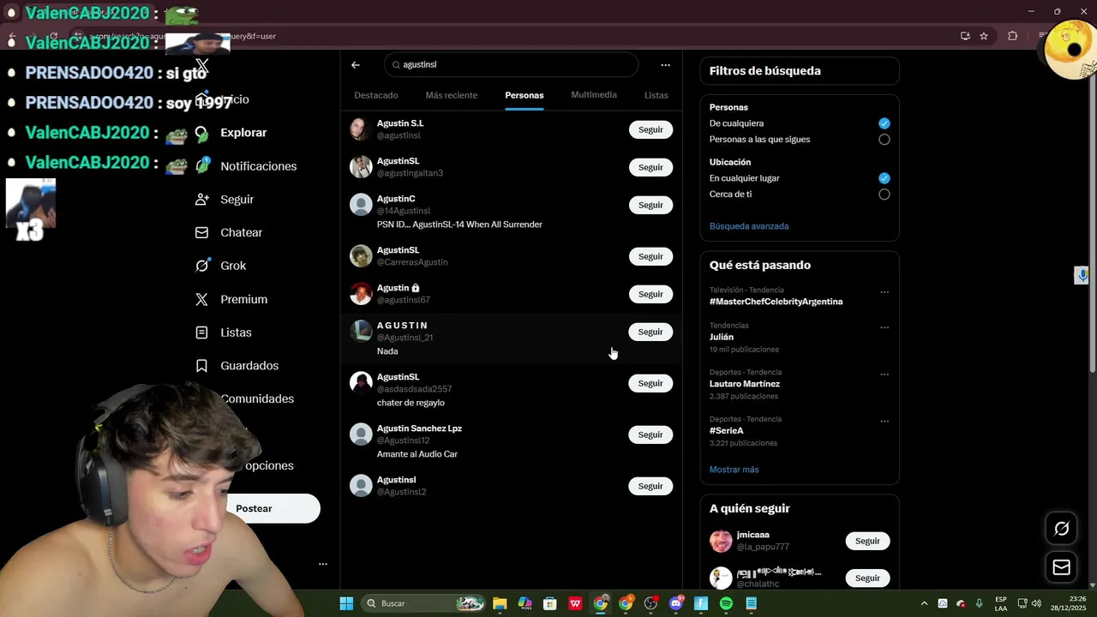Open Spotify from the taskbar
Screen dimensions: 1097x617
pos(726,603)
